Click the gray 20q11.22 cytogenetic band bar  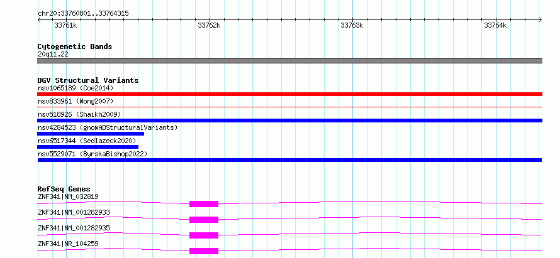pyautogui.click(x=289, y=61)
